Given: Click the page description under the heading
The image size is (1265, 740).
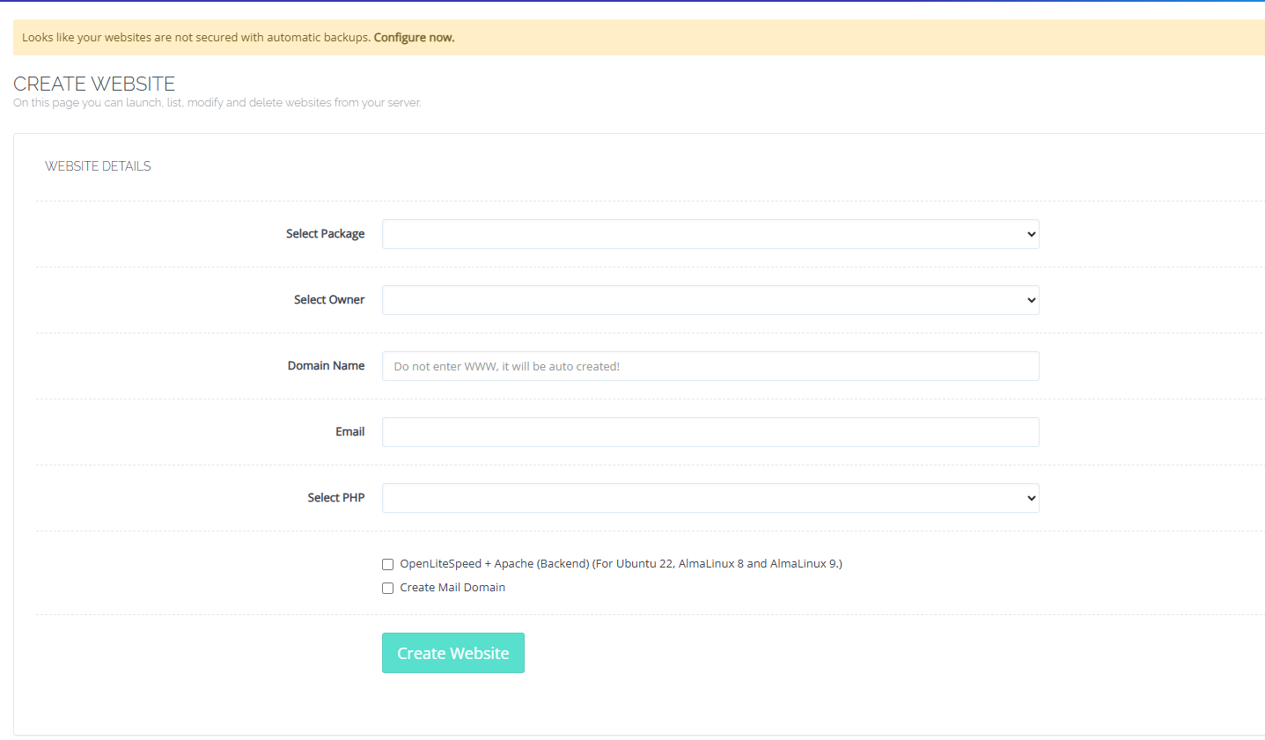Looking at the screenshot, I should click(217, 103).
